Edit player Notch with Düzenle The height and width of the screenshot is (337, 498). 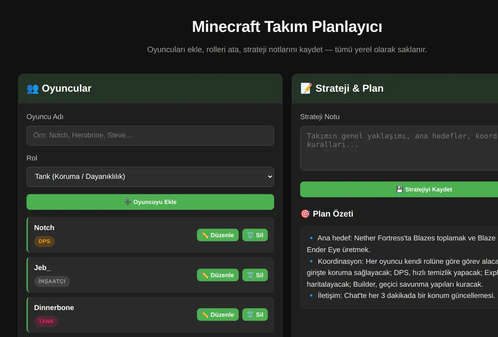click(x=218, y=235)
